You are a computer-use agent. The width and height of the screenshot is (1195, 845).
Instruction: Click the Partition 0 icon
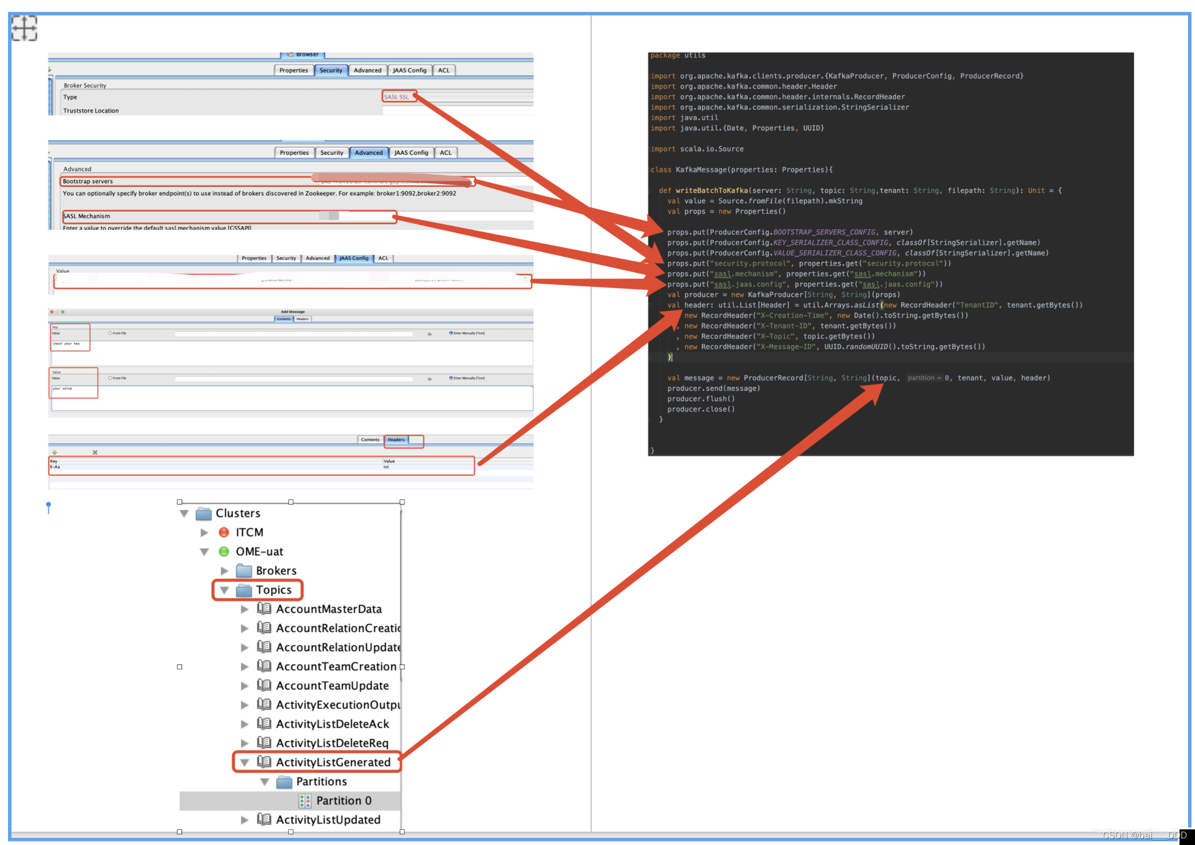tap(305, 800)
